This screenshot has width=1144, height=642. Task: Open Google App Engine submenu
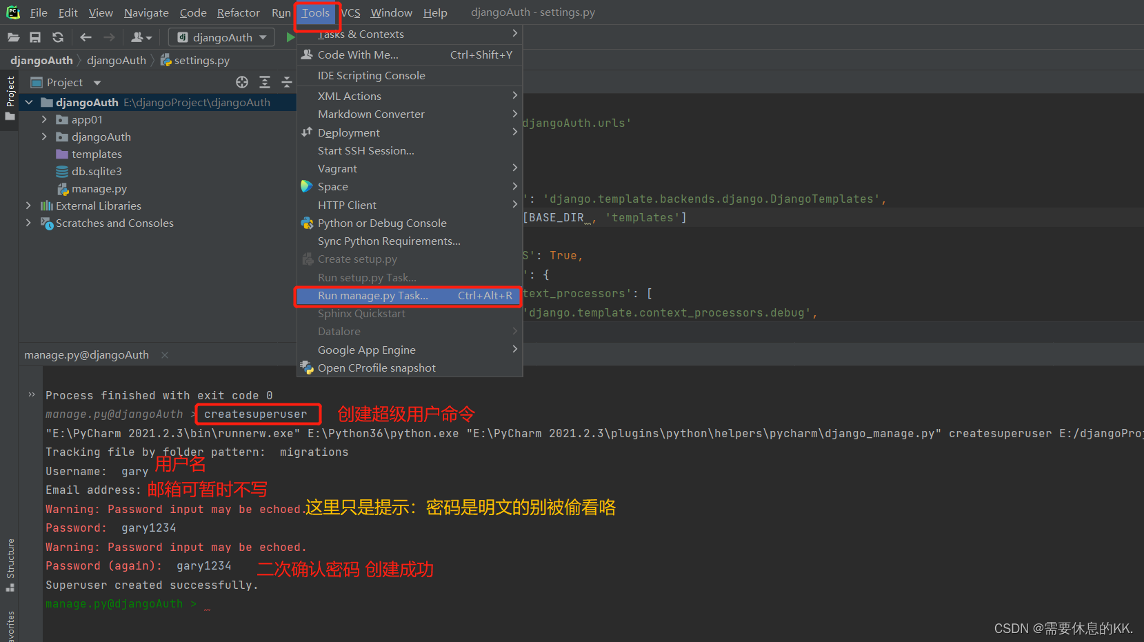pyautogui.click(x=410, y=350)
